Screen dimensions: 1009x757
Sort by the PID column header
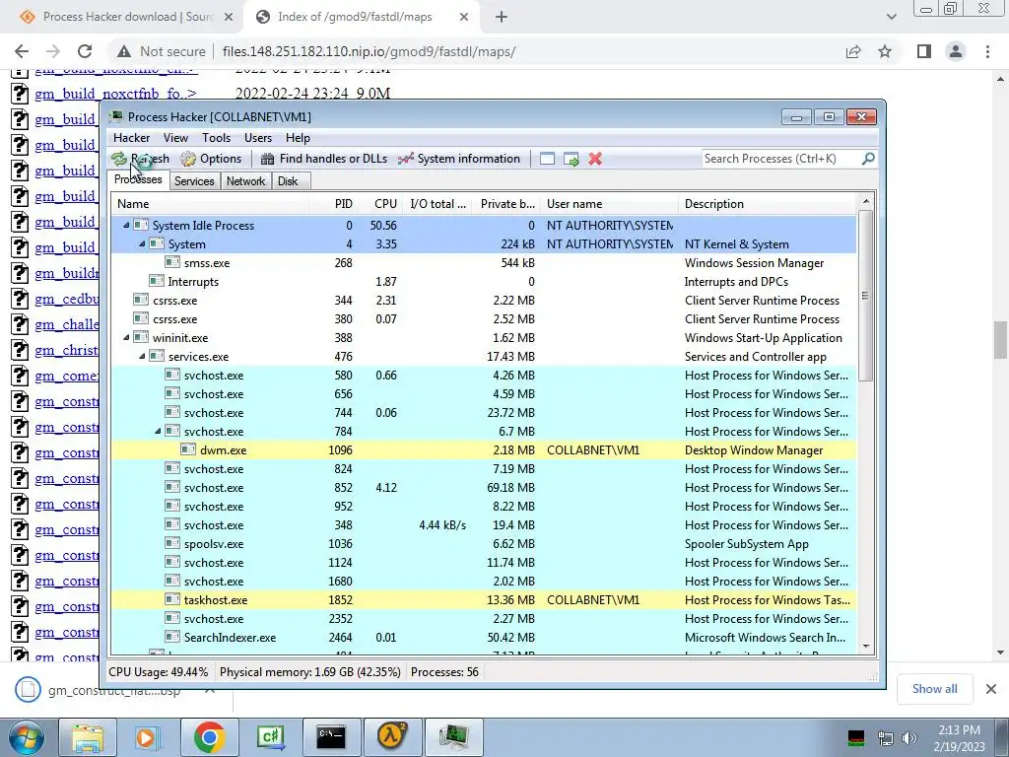(x=333, y=203)
